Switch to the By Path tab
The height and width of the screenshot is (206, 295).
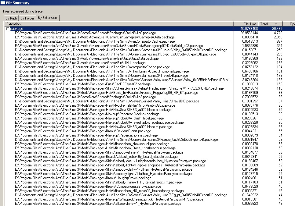point(11,18)
